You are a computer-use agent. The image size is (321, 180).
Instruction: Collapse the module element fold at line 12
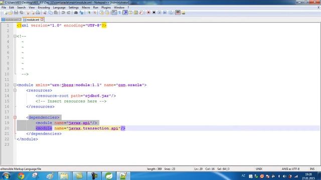coord(15,85)
